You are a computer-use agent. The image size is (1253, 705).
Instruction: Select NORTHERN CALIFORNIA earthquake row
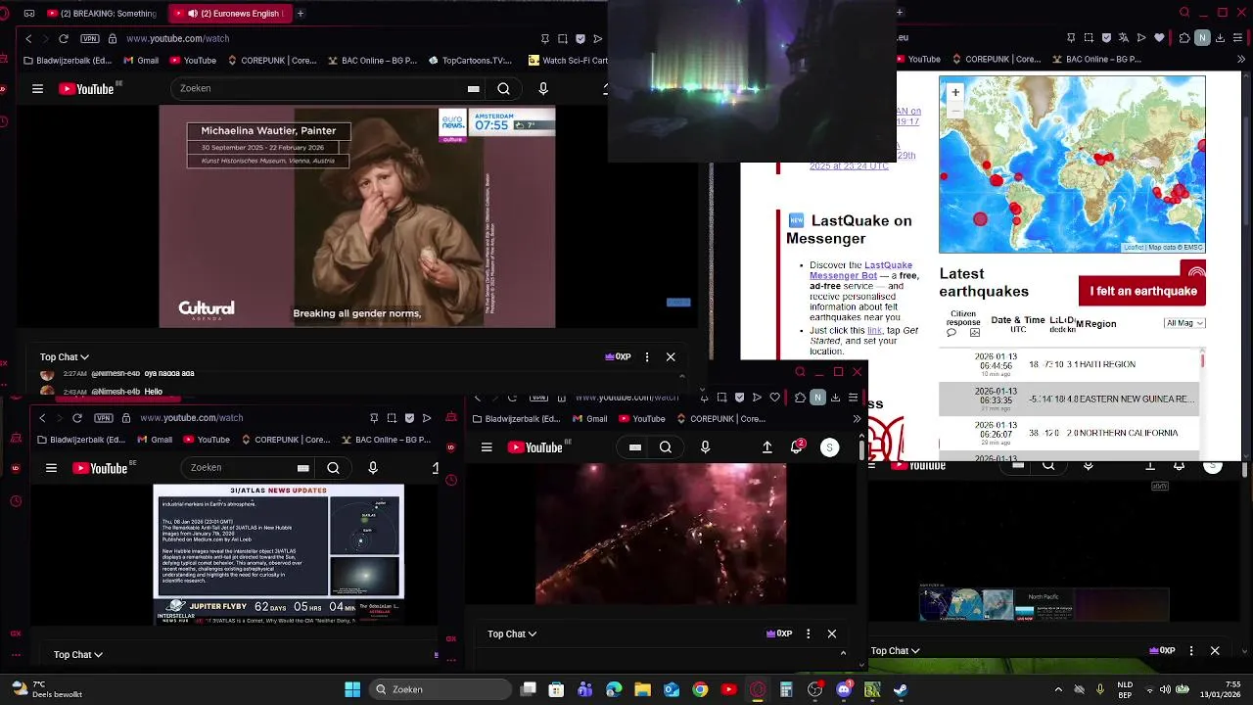pos(1069,433)
